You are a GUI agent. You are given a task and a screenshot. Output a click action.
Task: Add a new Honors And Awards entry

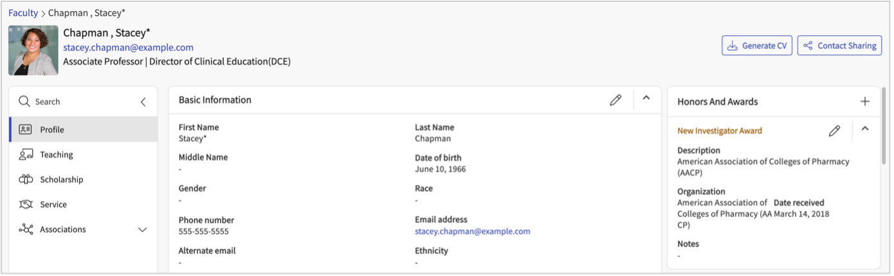865,101
